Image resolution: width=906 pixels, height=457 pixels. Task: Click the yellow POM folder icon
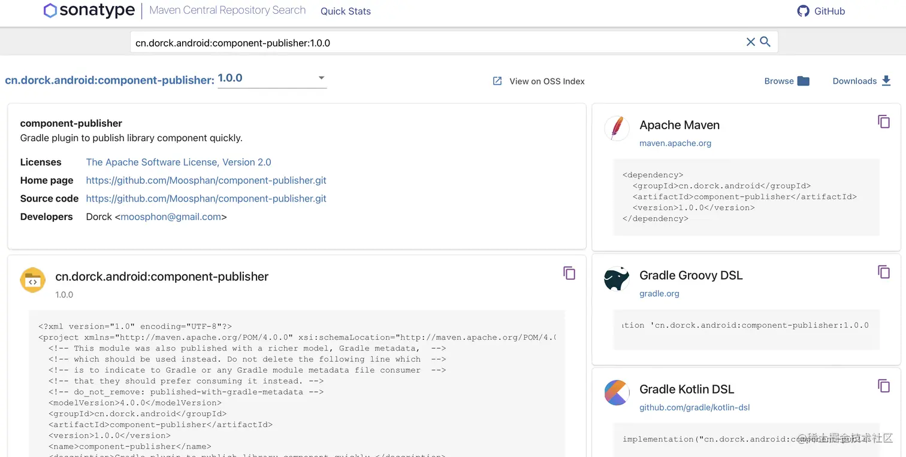[x=33, y=280]
